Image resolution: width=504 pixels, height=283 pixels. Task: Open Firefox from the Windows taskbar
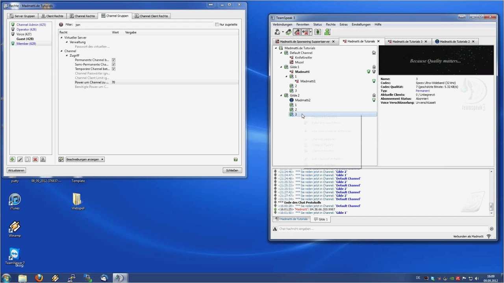click(x=39, y=278)
